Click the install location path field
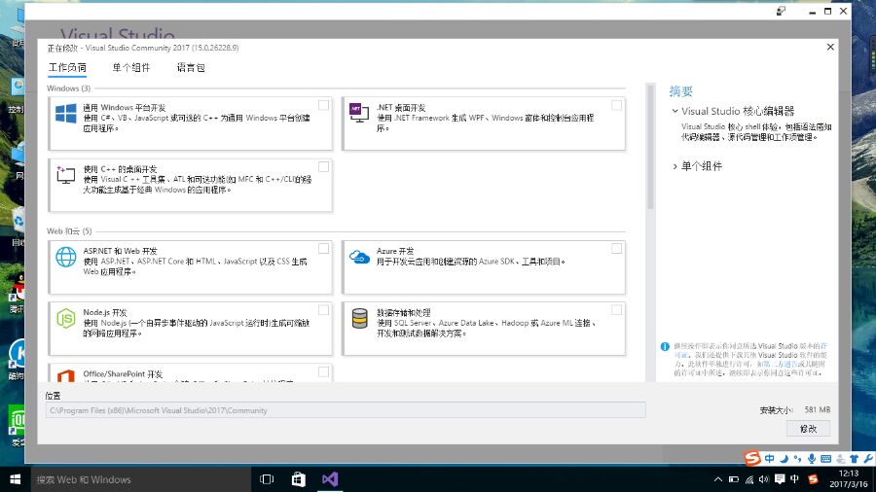The image size is (876, 492). click(x=346, y=410)
